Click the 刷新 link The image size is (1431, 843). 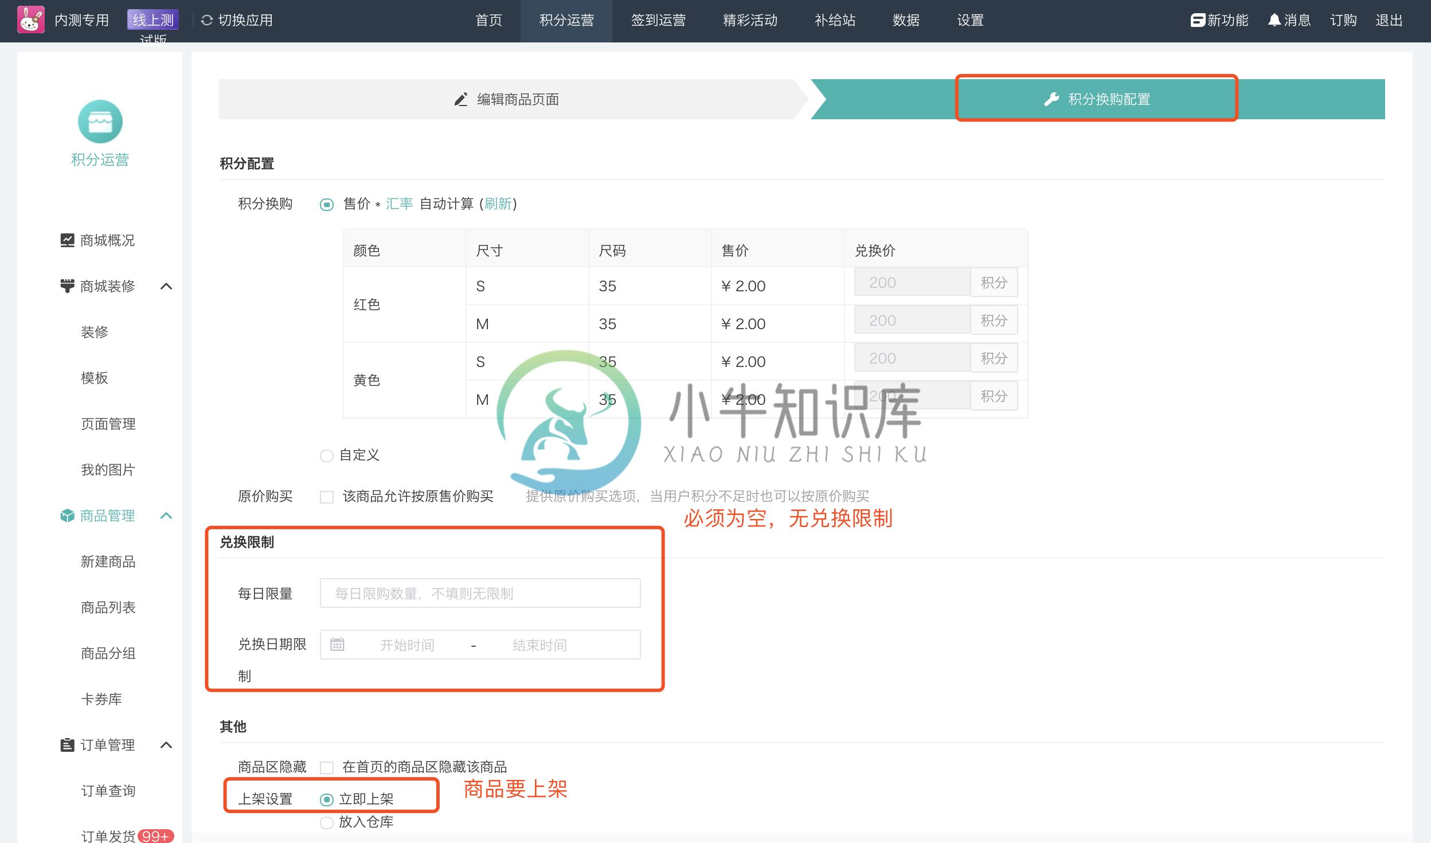pos(498,204)
